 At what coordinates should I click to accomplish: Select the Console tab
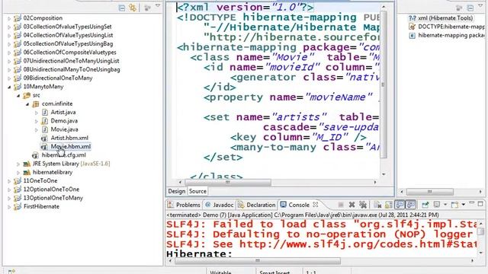tap(299, 205)
